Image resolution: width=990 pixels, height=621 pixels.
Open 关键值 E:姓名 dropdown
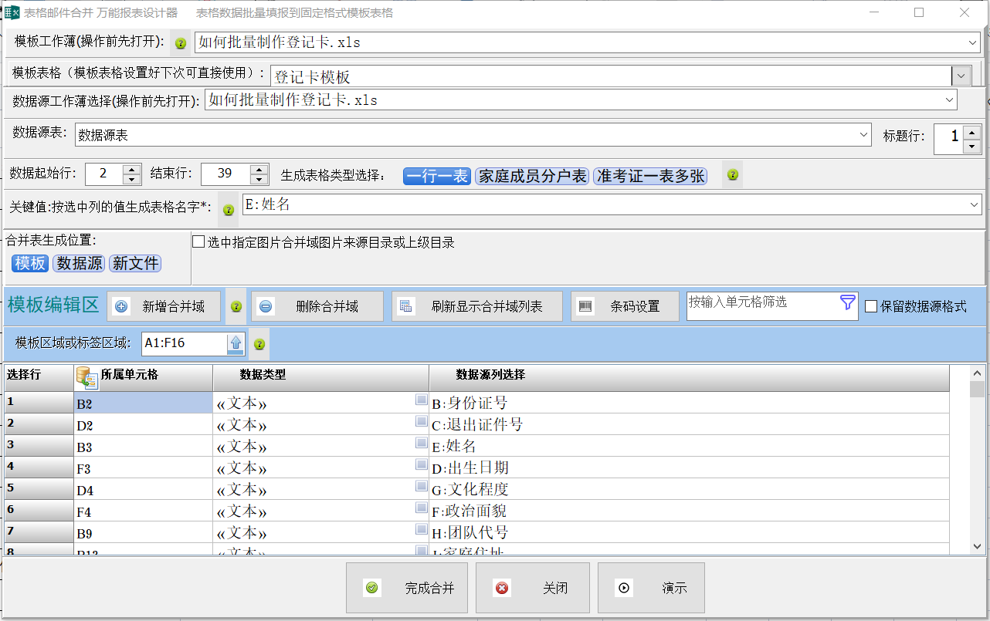point(973,204)
